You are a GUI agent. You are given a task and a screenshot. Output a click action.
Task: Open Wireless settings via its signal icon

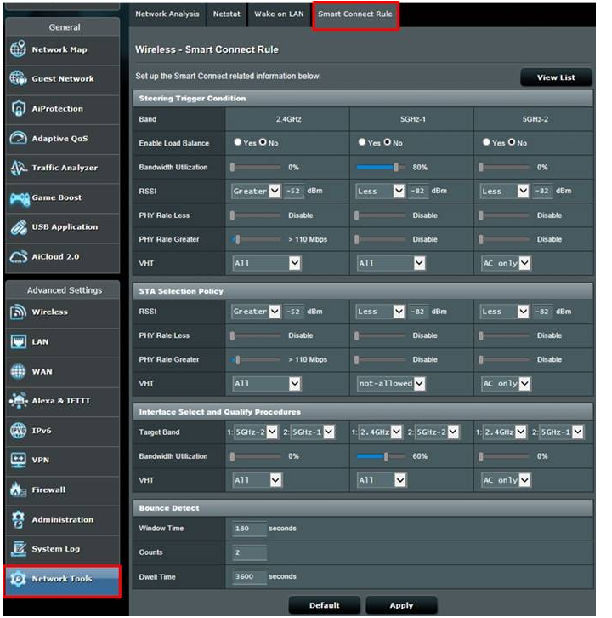coord(18,312)
